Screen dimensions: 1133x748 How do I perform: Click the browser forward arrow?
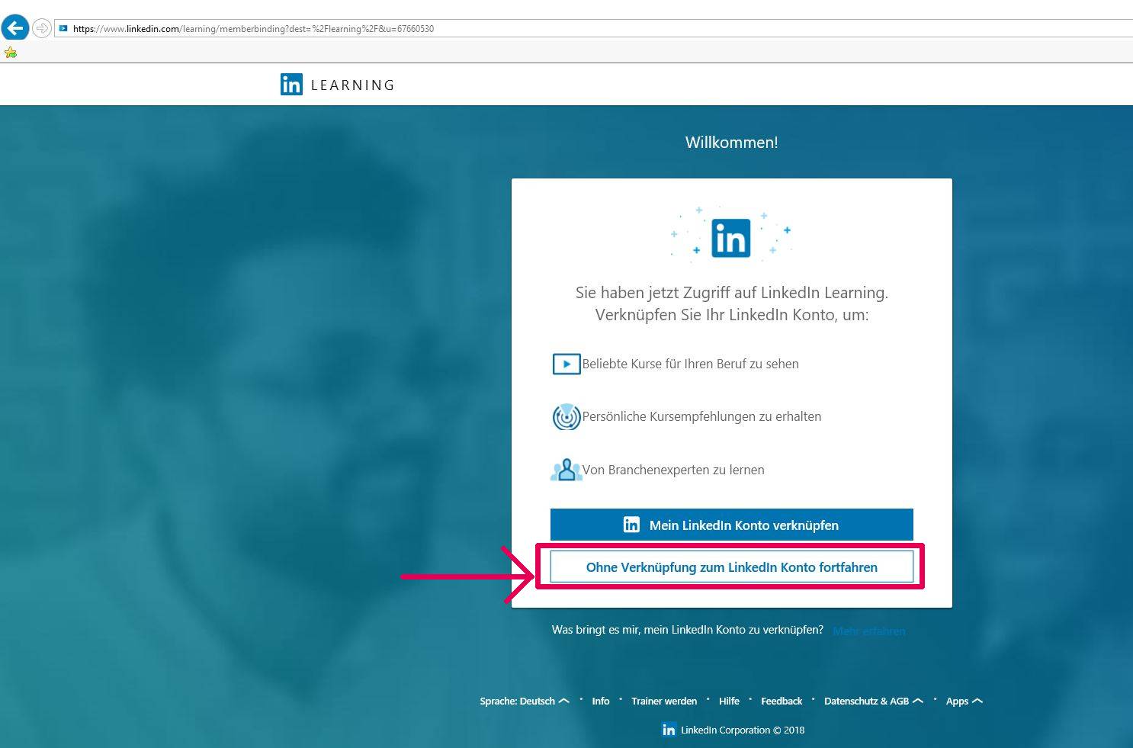pyautogui.click(x=41, y=28)
